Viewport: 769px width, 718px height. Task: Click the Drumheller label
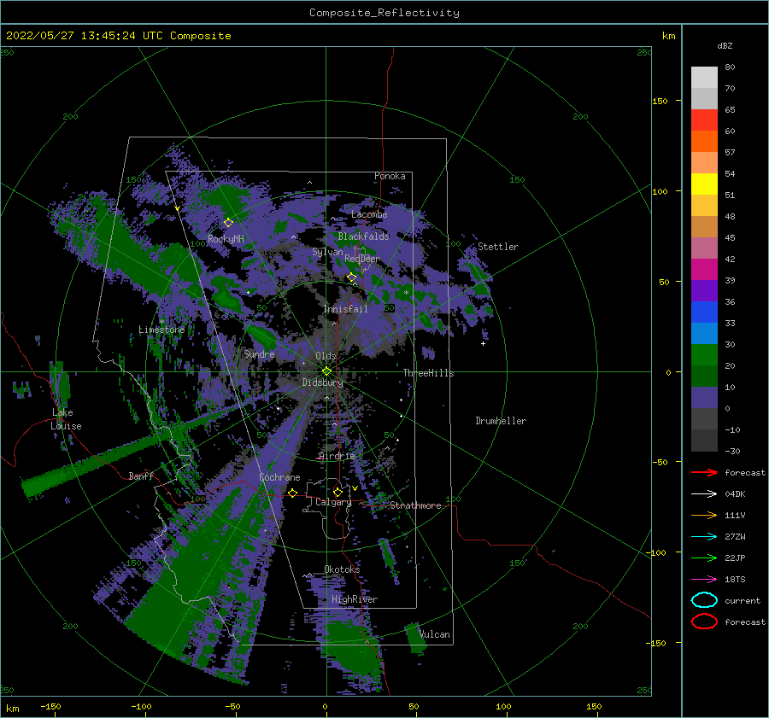click(501, 421)
